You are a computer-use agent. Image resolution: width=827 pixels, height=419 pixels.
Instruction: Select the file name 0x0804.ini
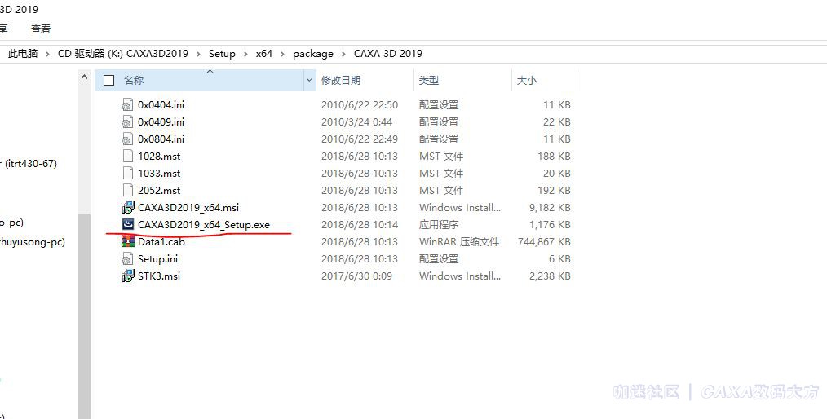161,139
